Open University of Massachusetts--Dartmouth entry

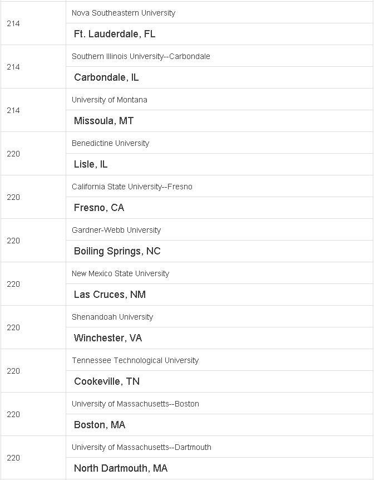(141, 448)
